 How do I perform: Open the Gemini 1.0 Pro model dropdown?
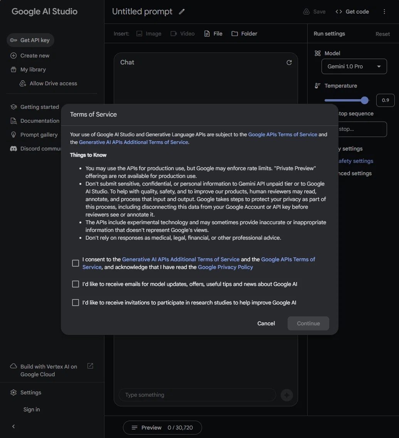point(354,66)
